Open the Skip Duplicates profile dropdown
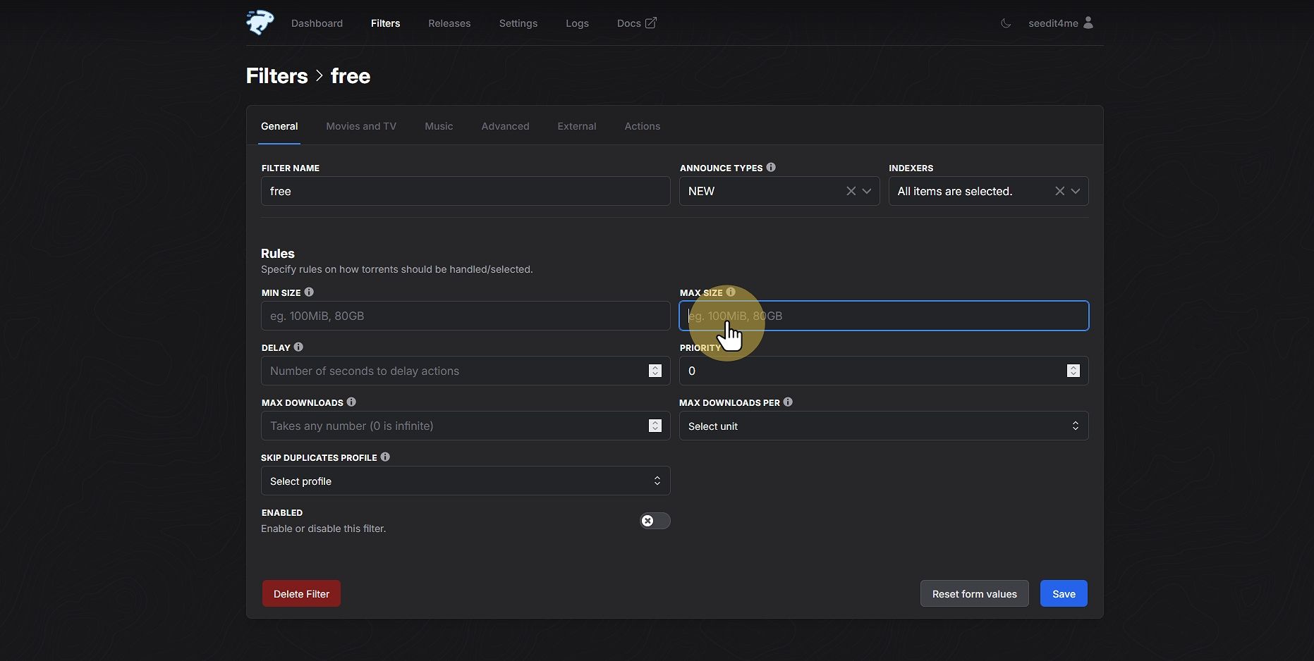 point(466,481)
